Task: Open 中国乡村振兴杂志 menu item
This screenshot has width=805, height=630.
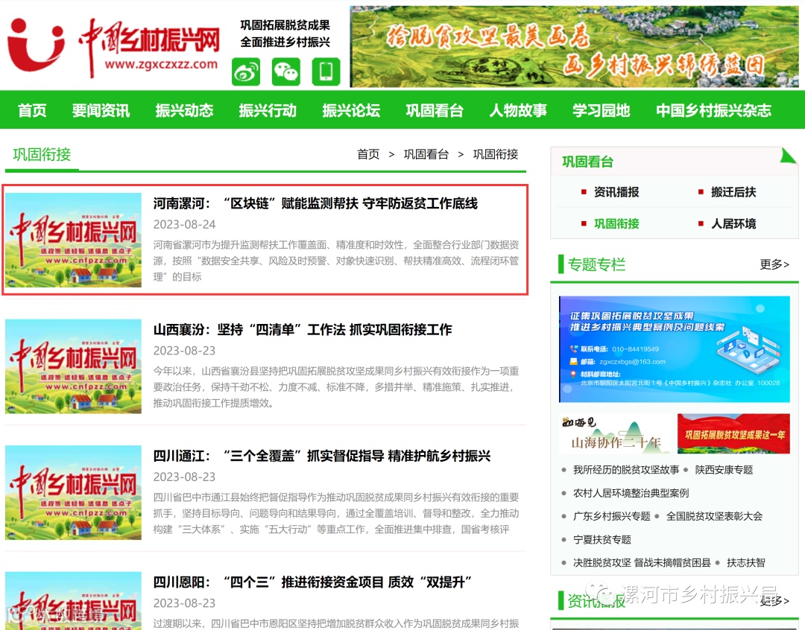Action: click(713, 110)
